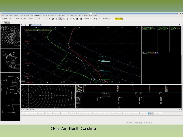
Task: Click the state-outline map thumbnail pane
Action: point(10,85)
